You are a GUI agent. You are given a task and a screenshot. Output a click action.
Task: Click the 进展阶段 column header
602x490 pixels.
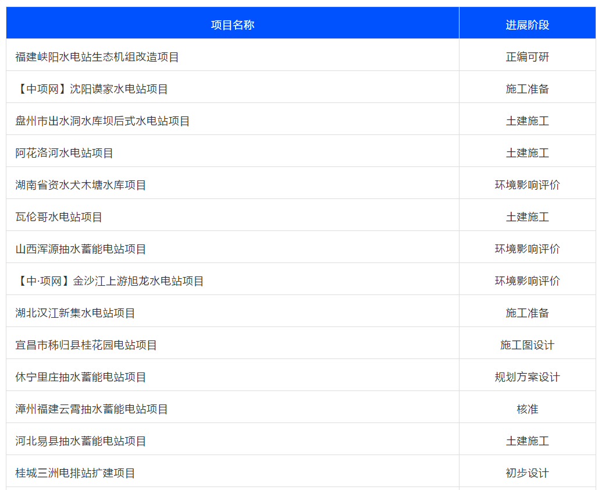pos(527,24)
